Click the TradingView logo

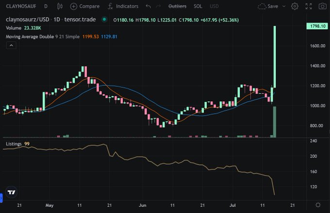click(x=11, y=192)
